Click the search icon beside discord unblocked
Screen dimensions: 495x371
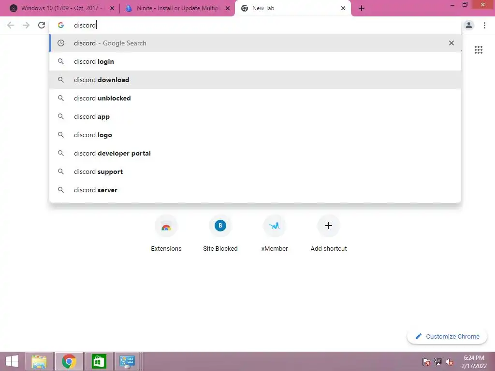61,98
